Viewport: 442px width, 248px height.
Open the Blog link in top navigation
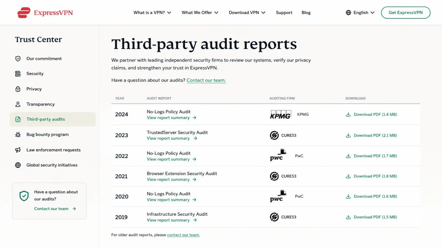[x=306, y=12]
